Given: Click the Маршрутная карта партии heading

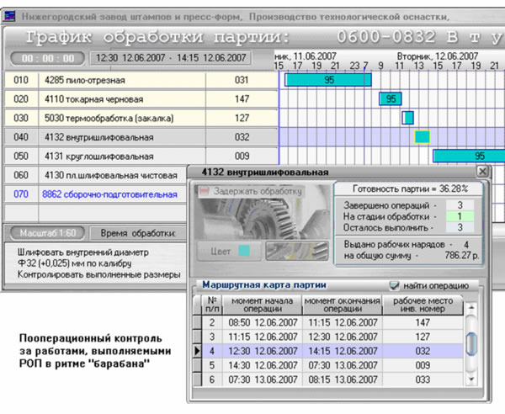Looking at the screenshot, I should click(264, 285).
